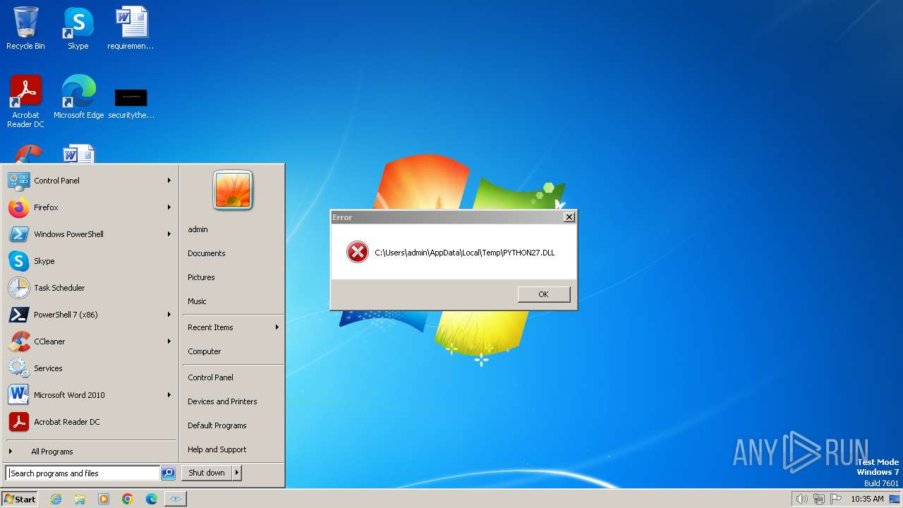Click the PYTHON27.DLL path text in Error dialog
This screenshot has width=903, height=508.
coord(464,253)
